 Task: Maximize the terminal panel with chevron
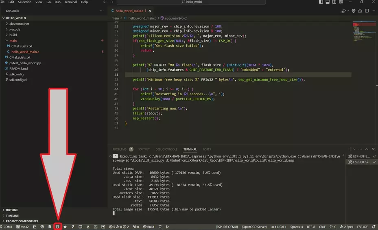pyautogui.click(x=367, y=149)
